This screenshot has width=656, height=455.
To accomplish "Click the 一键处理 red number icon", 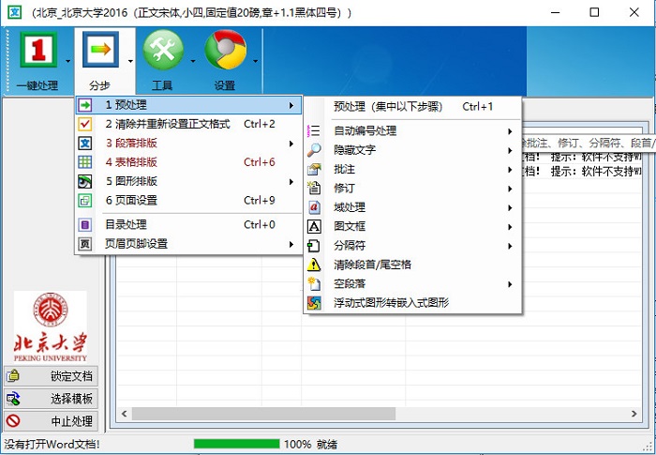I will (x=38, y=51).
